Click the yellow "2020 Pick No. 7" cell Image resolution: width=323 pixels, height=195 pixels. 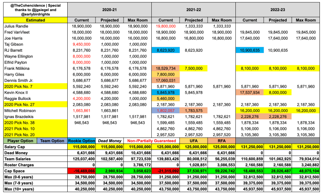click(x=35, y=87)
